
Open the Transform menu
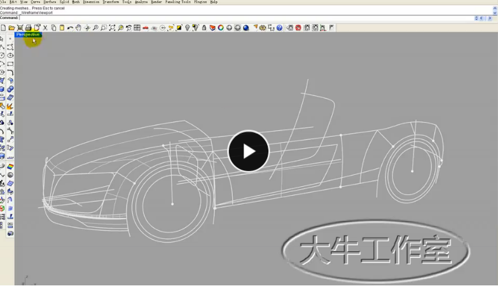point(111,2)
